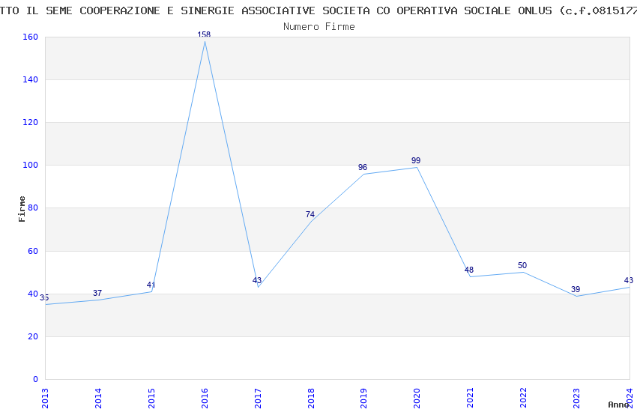The height and width of the screenshot is (412, 637).
Task: Click the 40 y-axis tick label
Action: [x=32, y=294]
